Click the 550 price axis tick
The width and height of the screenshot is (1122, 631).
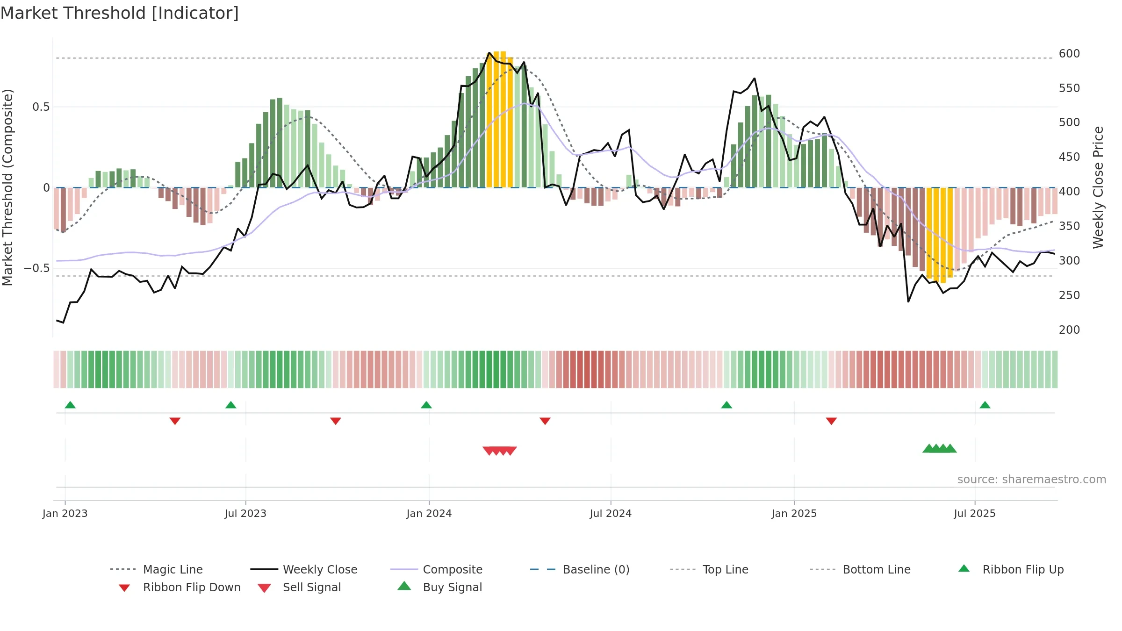[1070, 88]
